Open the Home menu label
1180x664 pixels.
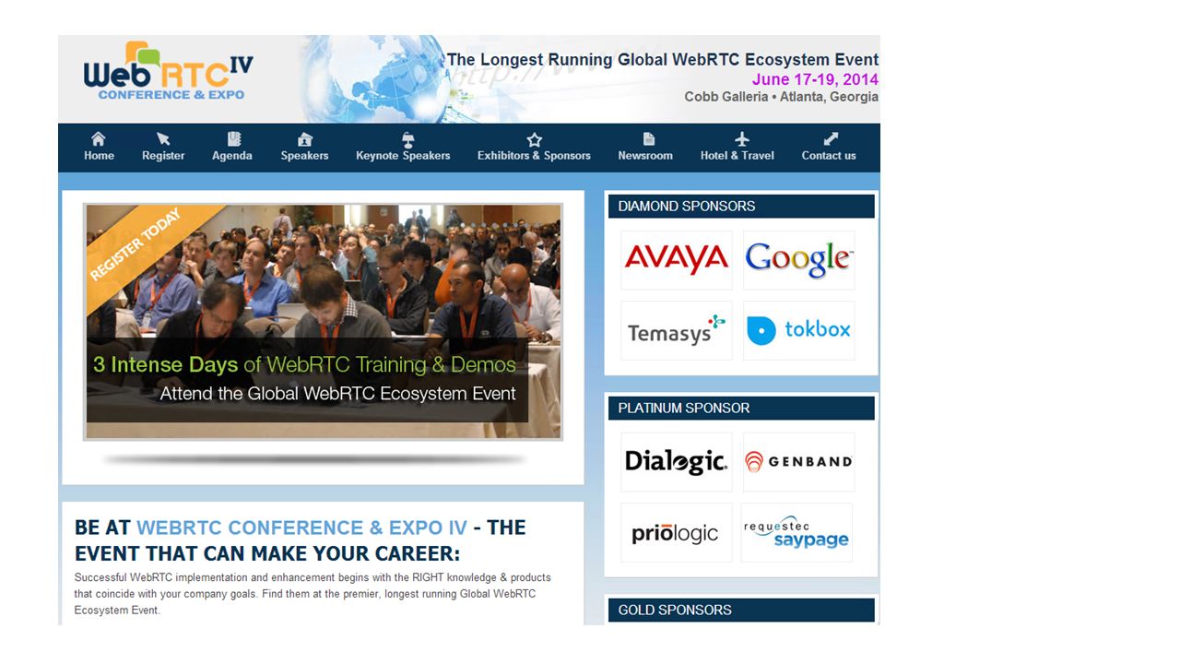[99, 156]
